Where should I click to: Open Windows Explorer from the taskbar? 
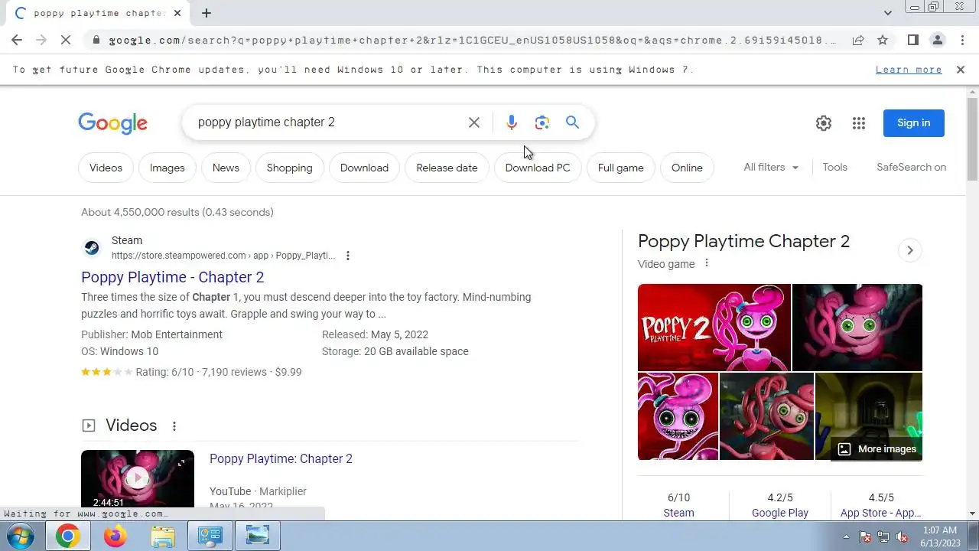pyautogui.click(x=163, y=536)
